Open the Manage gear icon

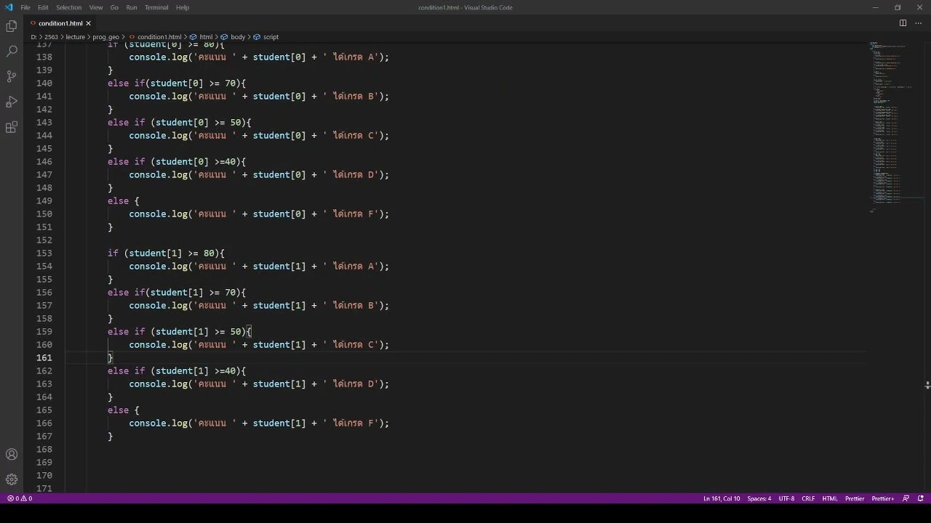12,479
